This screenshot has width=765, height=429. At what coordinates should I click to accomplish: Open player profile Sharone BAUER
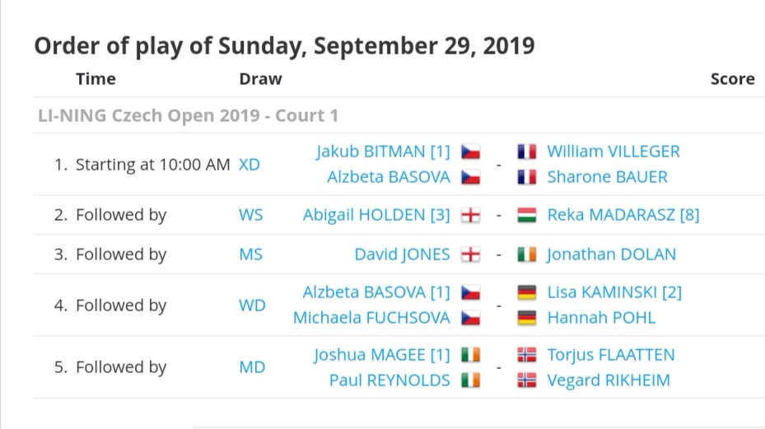608,177
